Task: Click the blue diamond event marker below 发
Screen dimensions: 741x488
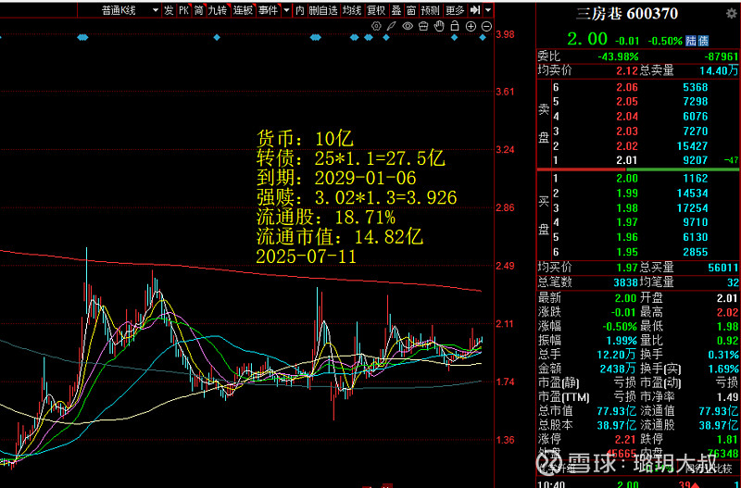Action: click(x=217, y=37)
